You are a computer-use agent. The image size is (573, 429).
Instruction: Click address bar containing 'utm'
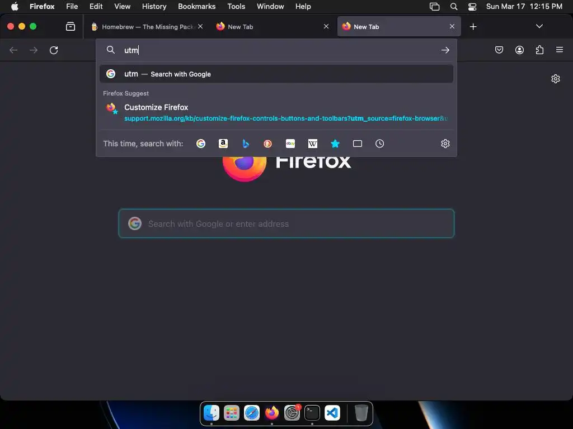(276, 50)
